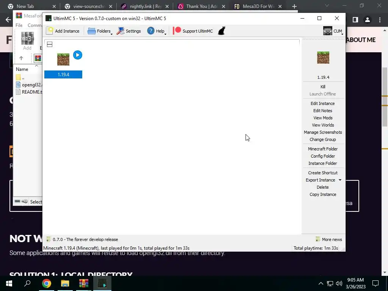
Task: Click Create Shortcut
Action: pos(323,173)
